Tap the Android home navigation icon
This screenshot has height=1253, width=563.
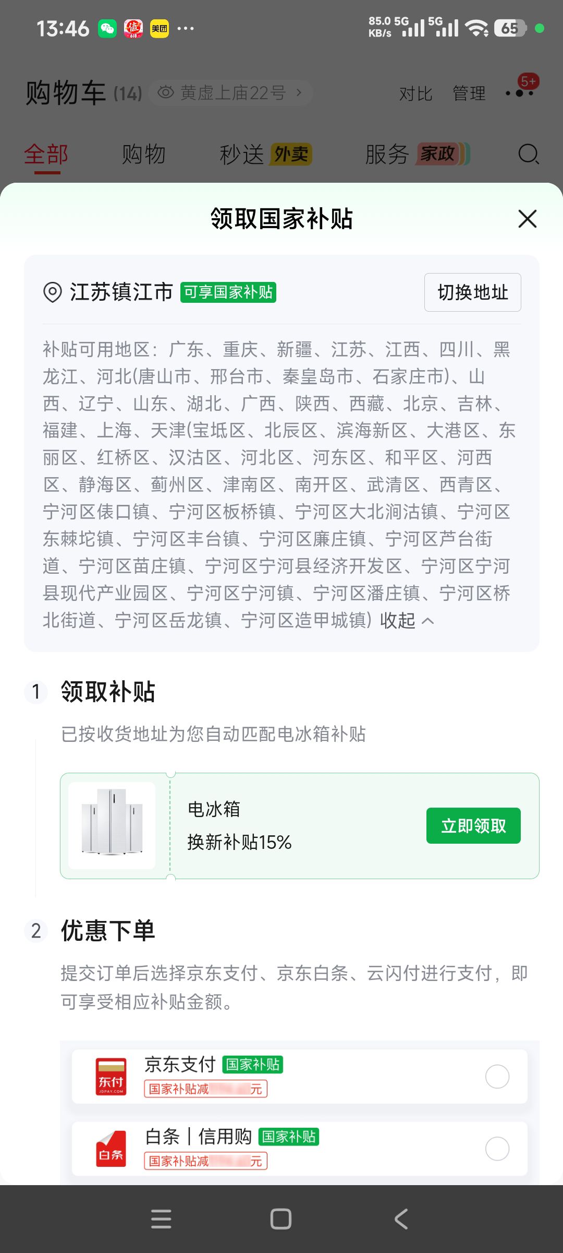(281, 1219)
